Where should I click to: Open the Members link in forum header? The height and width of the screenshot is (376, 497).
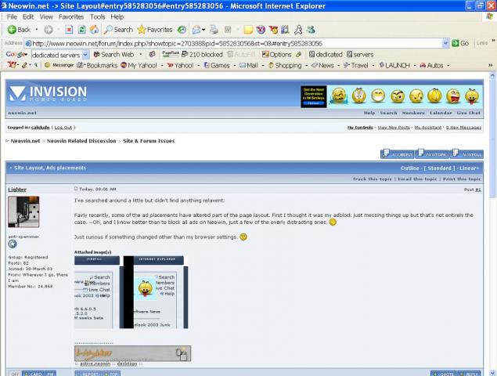[413, 113]
